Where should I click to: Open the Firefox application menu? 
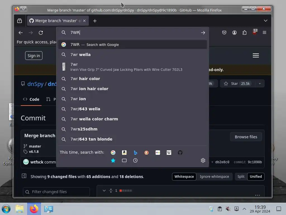[x=264, y=32]
